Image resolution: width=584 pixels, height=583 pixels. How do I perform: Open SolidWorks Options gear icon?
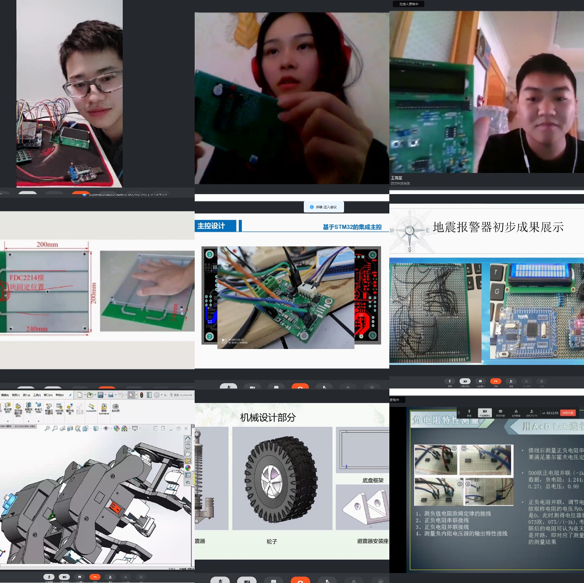[157, 395]
